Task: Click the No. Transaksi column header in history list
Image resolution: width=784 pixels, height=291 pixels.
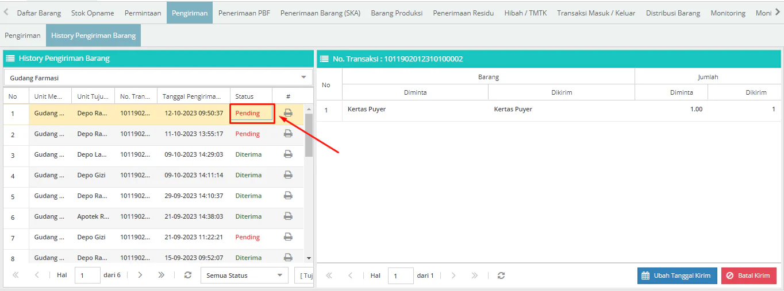Action: point(136,96)
